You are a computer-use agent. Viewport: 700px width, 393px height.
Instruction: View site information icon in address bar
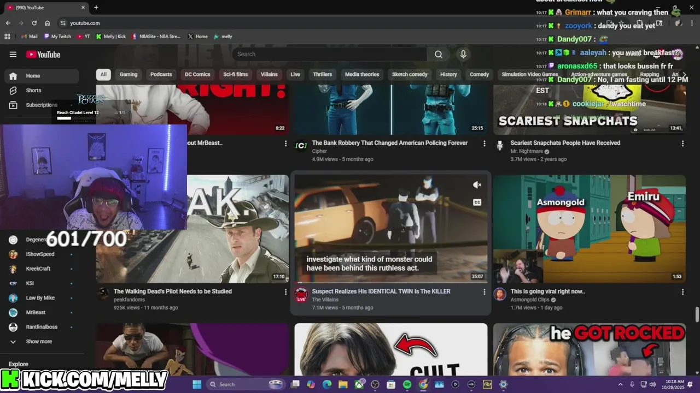63,23
